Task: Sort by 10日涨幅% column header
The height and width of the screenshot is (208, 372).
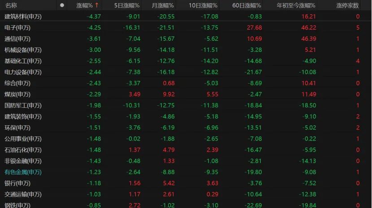Action: click(203, 5)
